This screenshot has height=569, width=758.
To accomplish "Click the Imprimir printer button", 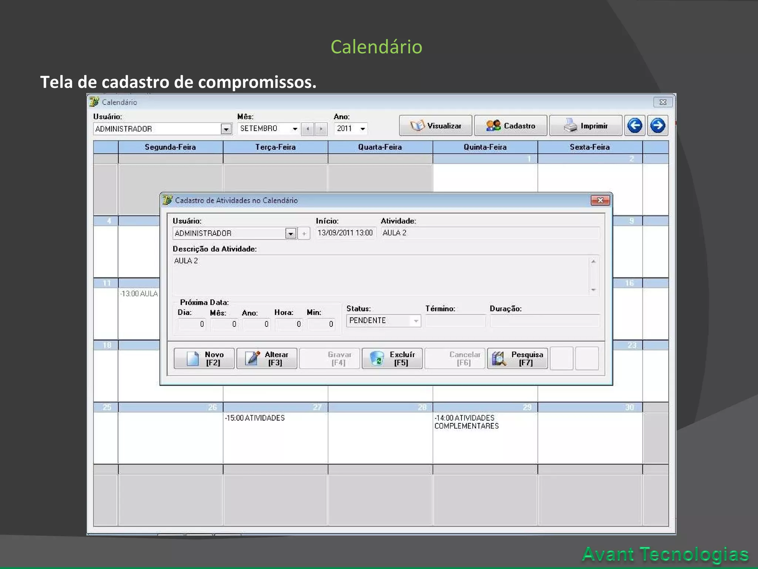I will point(586,126).
